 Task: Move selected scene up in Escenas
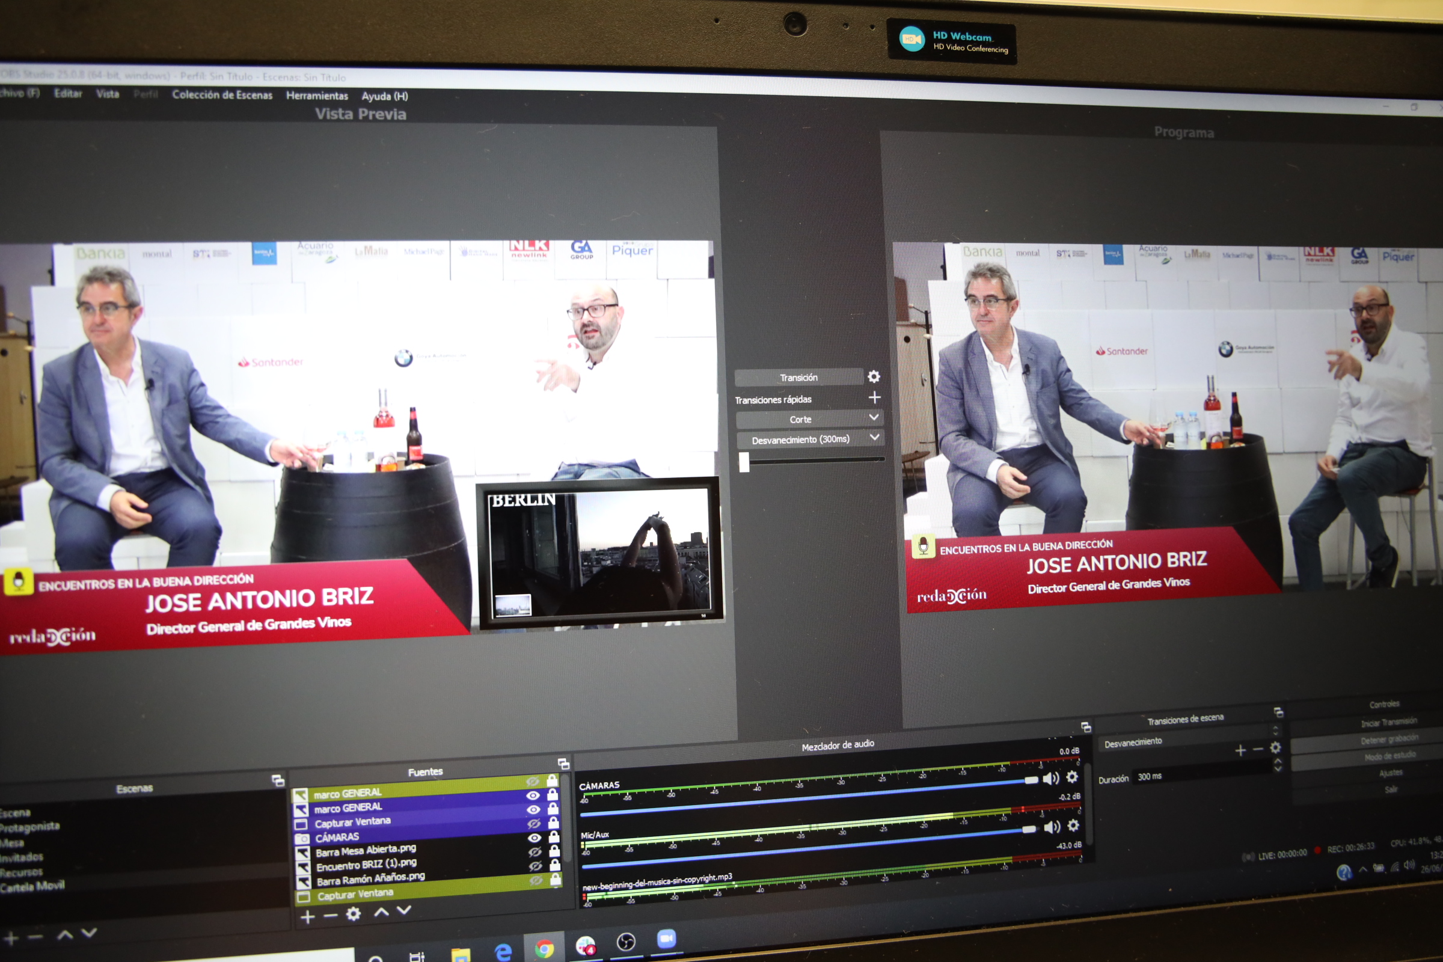point(65,935)
